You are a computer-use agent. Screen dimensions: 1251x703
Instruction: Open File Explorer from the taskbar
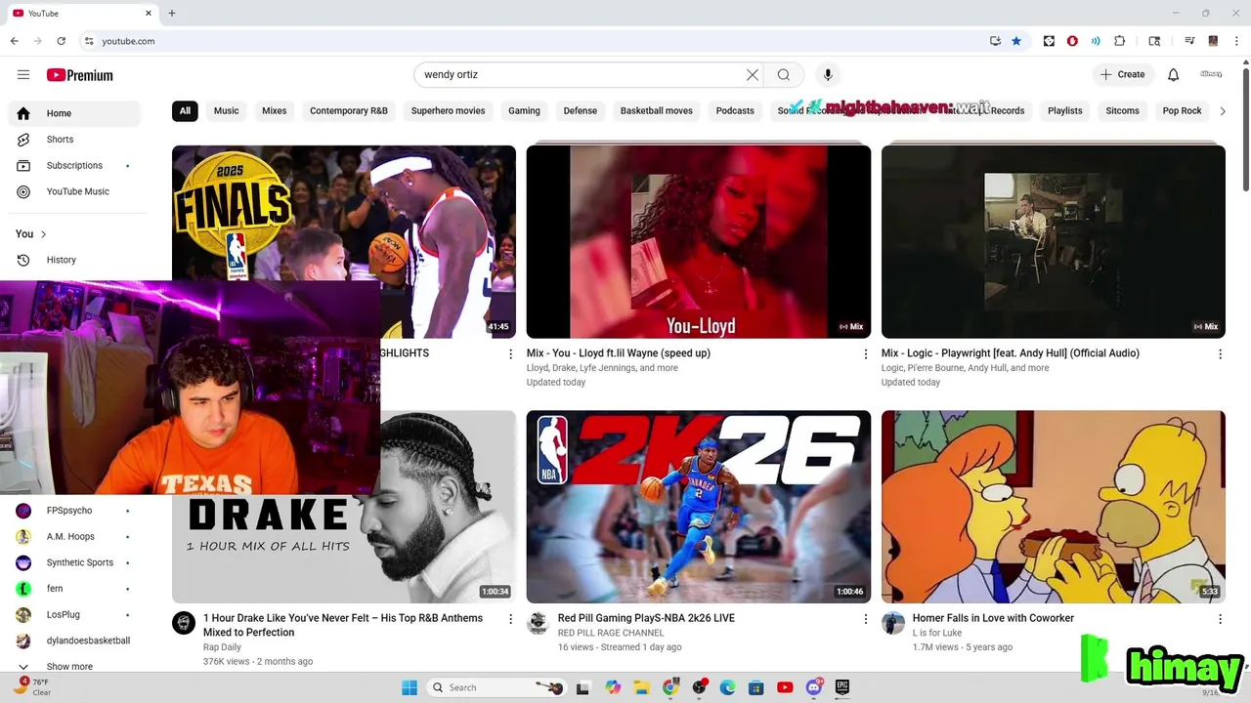coord(642,687)
